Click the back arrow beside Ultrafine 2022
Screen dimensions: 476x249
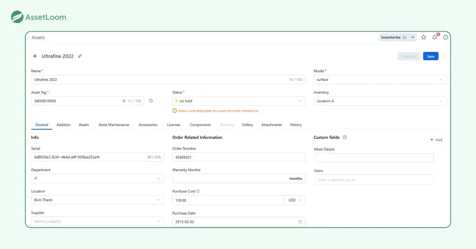pos(35,56)
